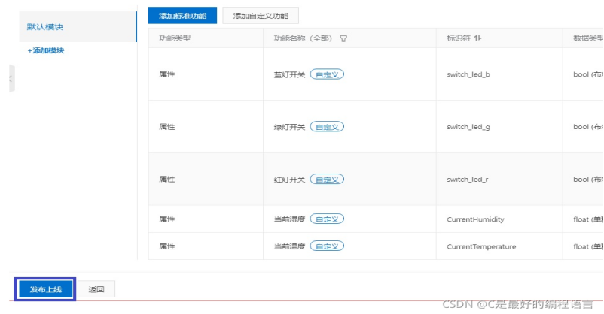This screenshot has width=604, height=314.
Task: Click 属性 in the switch_led_b row
Action: tap(167, 74)
